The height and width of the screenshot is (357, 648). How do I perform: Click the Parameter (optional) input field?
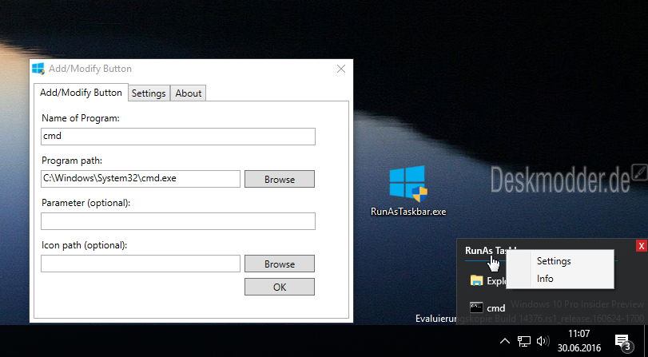[178, 221]
